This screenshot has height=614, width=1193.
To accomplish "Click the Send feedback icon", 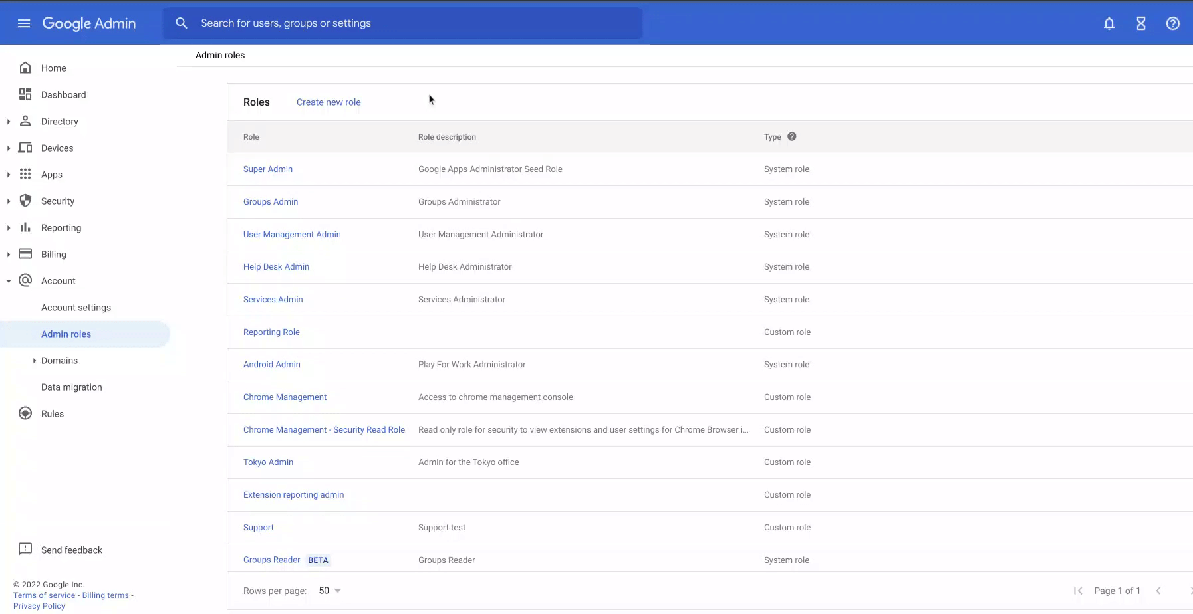I will coord(25,549).
